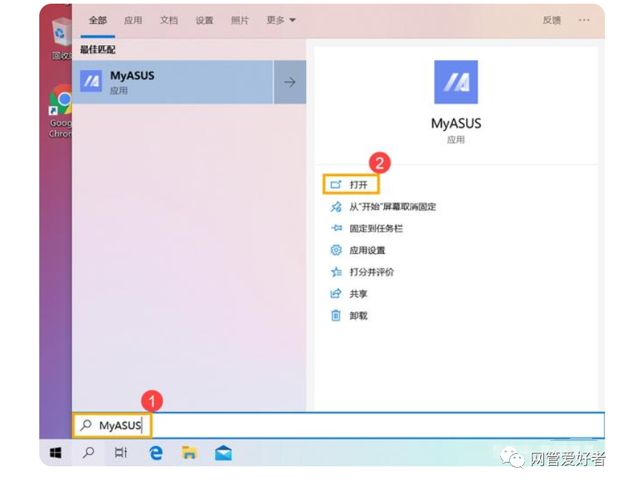Click the 最佳匹配 heading text
Viewport: 626px width, 486px height.
[98, 49]
